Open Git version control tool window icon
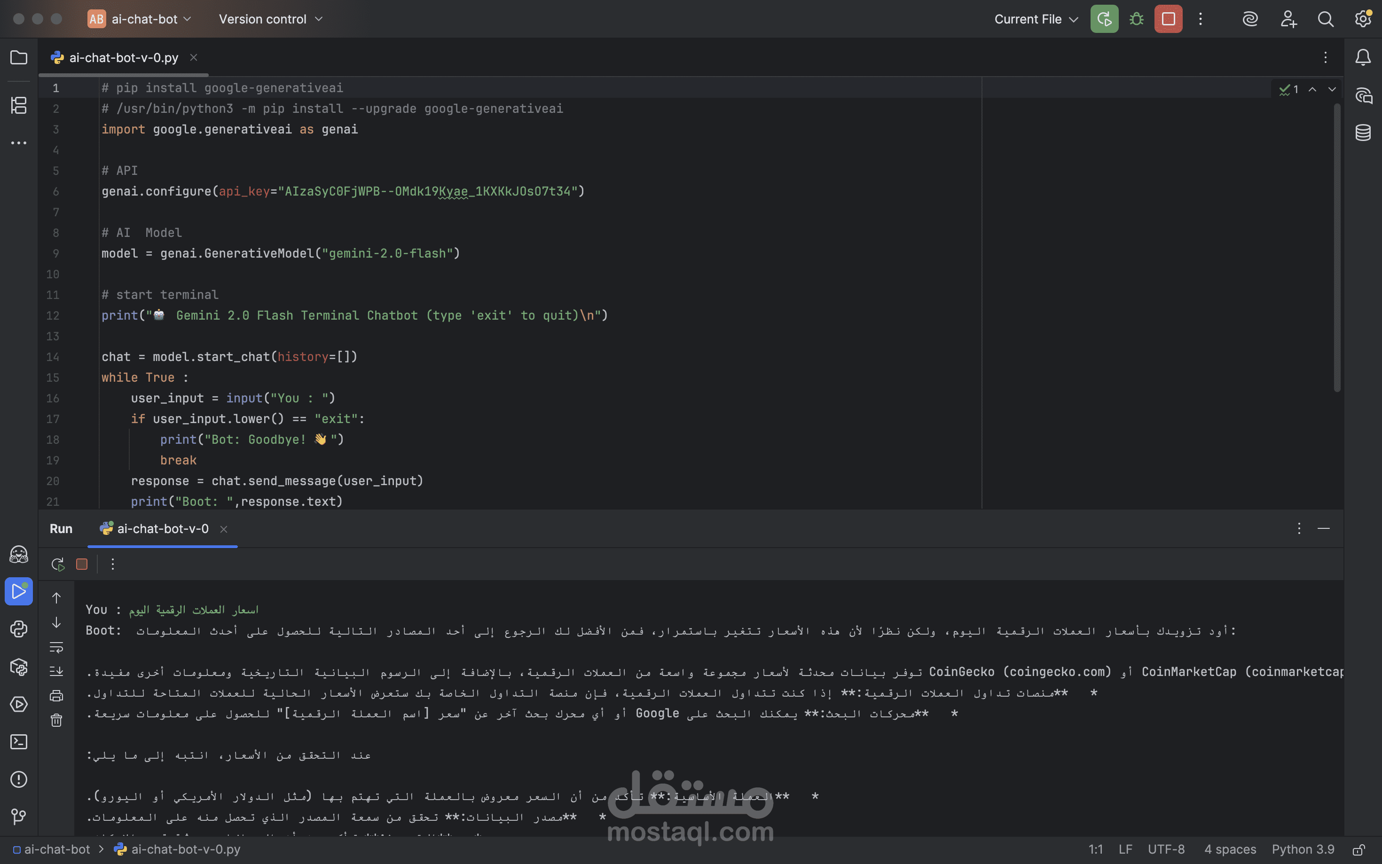 19,817
